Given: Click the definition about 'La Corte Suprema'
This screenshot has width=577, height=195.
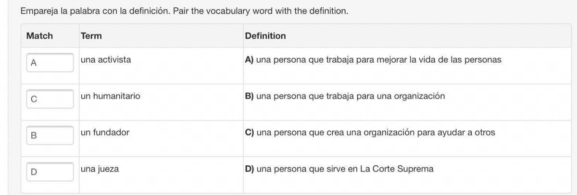Looking at the screenshot, I should [345, 169].
